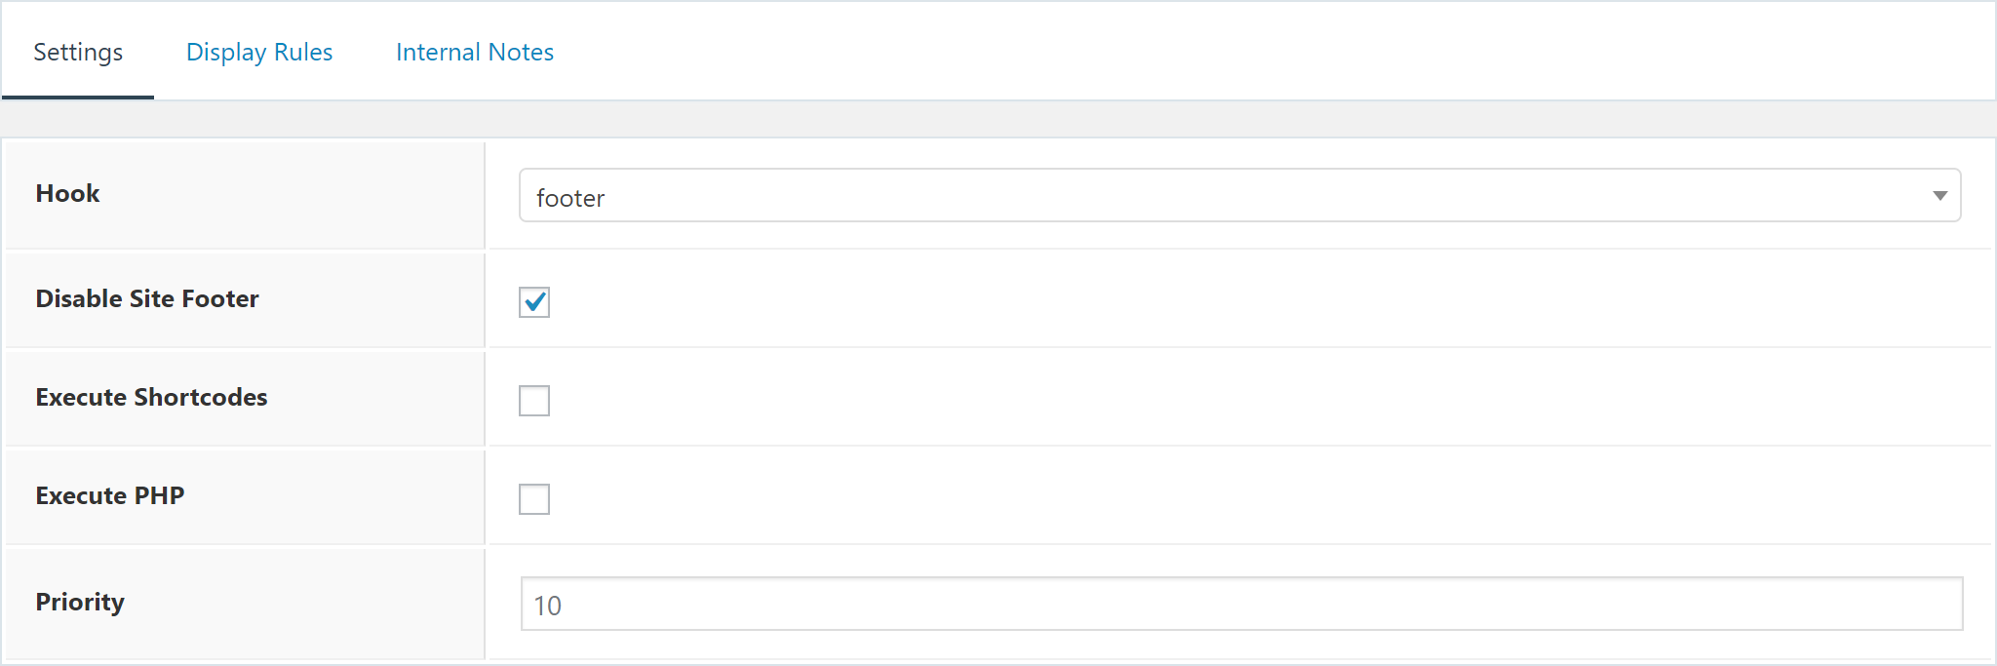
Task: Select the Settings tab
Action: click(x=78, y=52)
